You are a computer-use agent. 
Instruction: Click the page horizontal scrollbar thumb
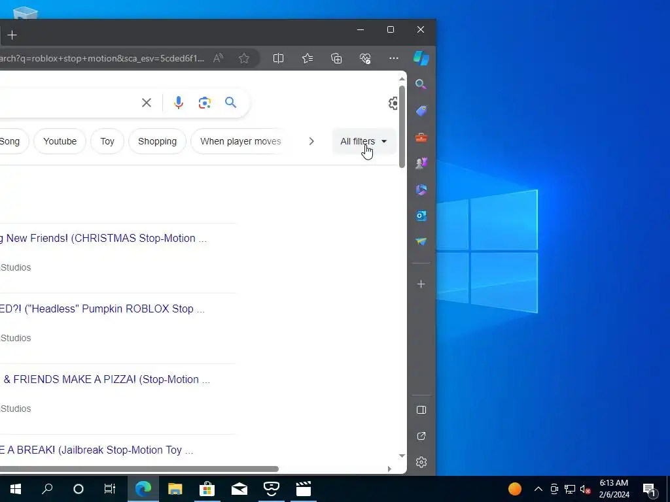(139, 469)
